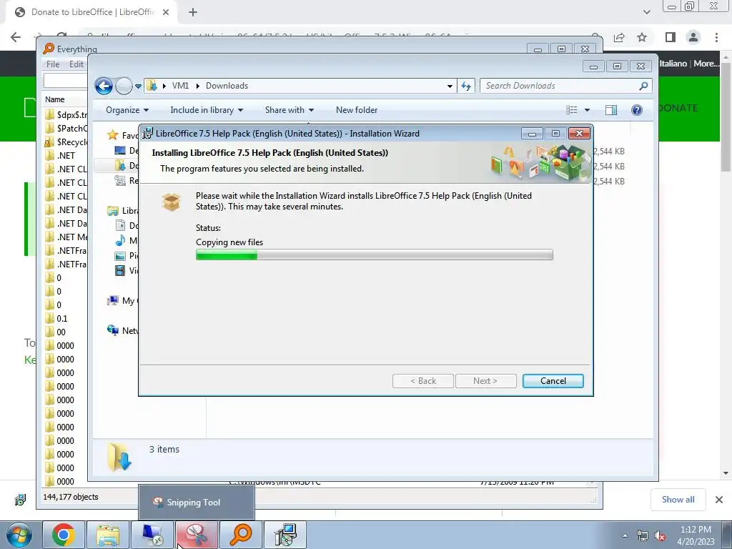Click the Chrome icon in the taskbar

[x=64, y=535]
